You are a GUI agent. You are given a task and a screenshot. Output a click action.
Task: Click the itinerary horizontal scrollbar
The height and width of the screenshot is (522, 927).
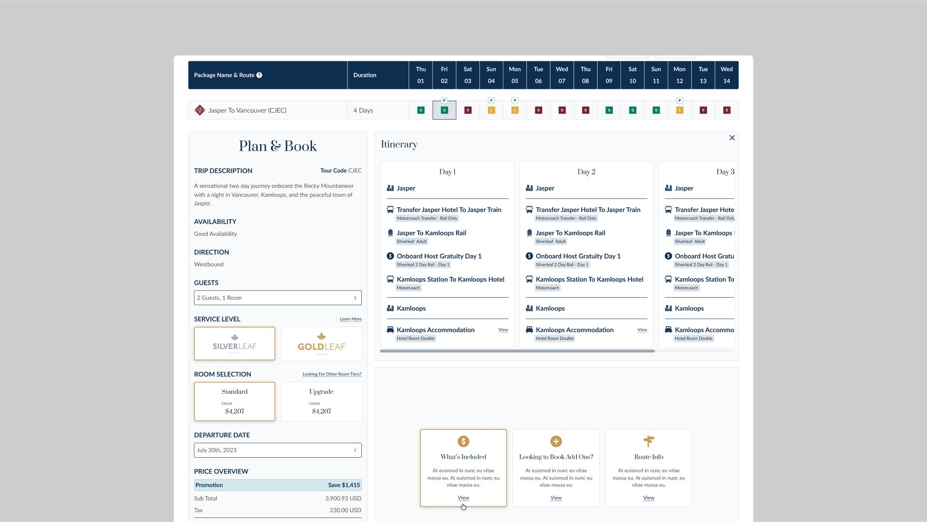[517, 351]
